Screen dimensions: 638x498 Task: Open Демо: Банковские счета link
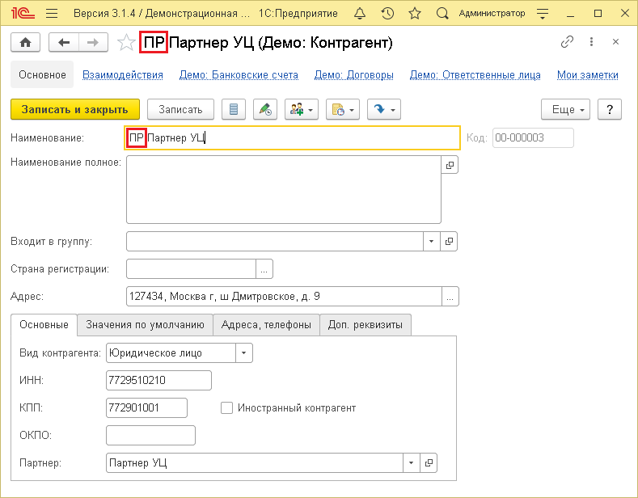[x=239, y=75]
